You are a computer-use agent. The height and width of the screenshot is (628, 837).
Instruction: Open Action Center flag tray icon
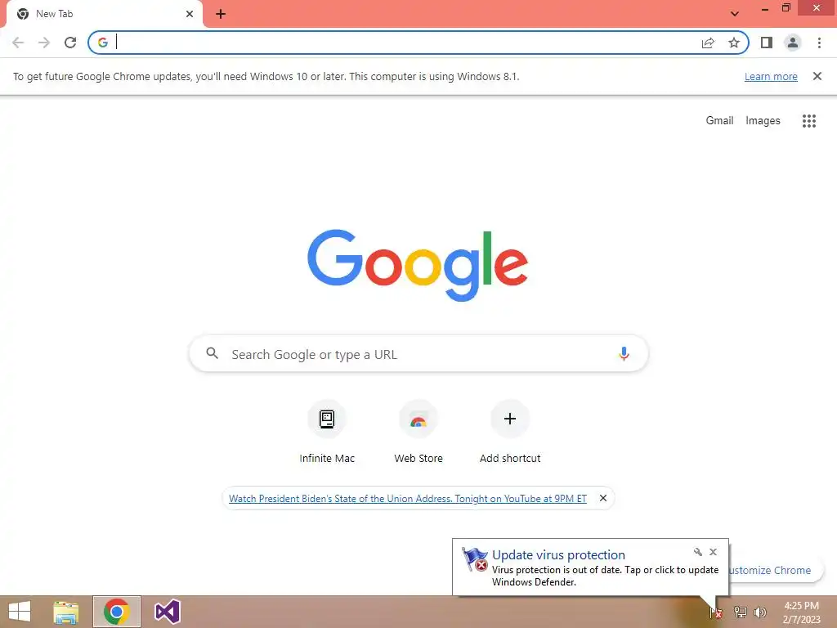coord(716,612)
